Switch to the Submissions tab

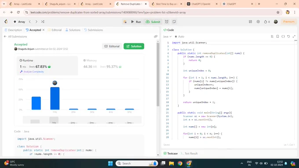point(93,30)
